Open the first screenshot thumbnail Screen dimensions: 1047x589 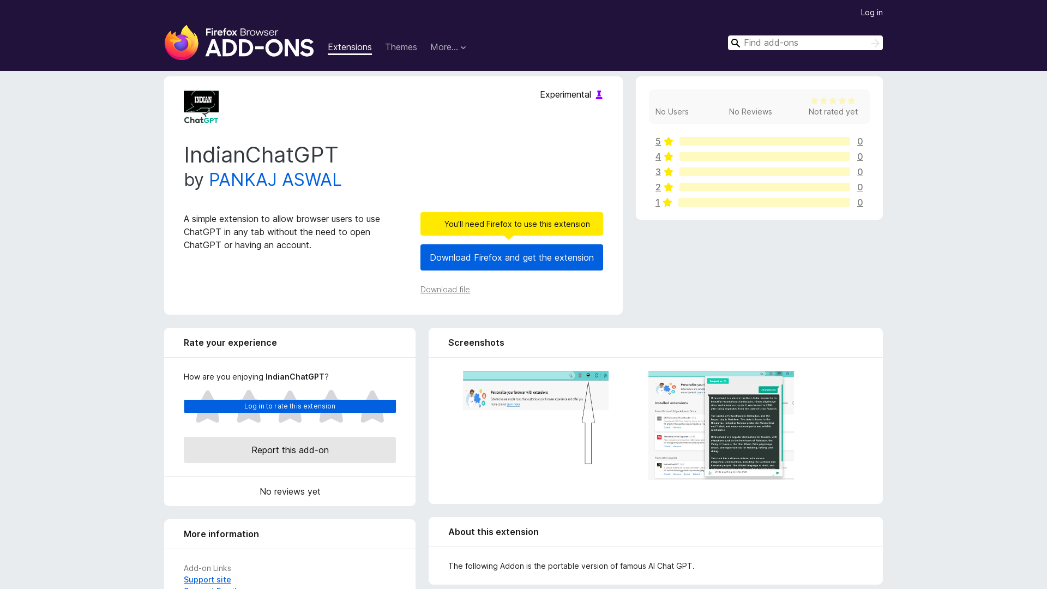coord(535,418)
